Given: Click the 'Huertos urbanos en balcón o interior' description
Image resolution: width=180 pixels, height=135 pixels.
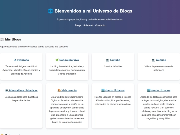Looking at the screenshot, I should [x=113, y=100].
